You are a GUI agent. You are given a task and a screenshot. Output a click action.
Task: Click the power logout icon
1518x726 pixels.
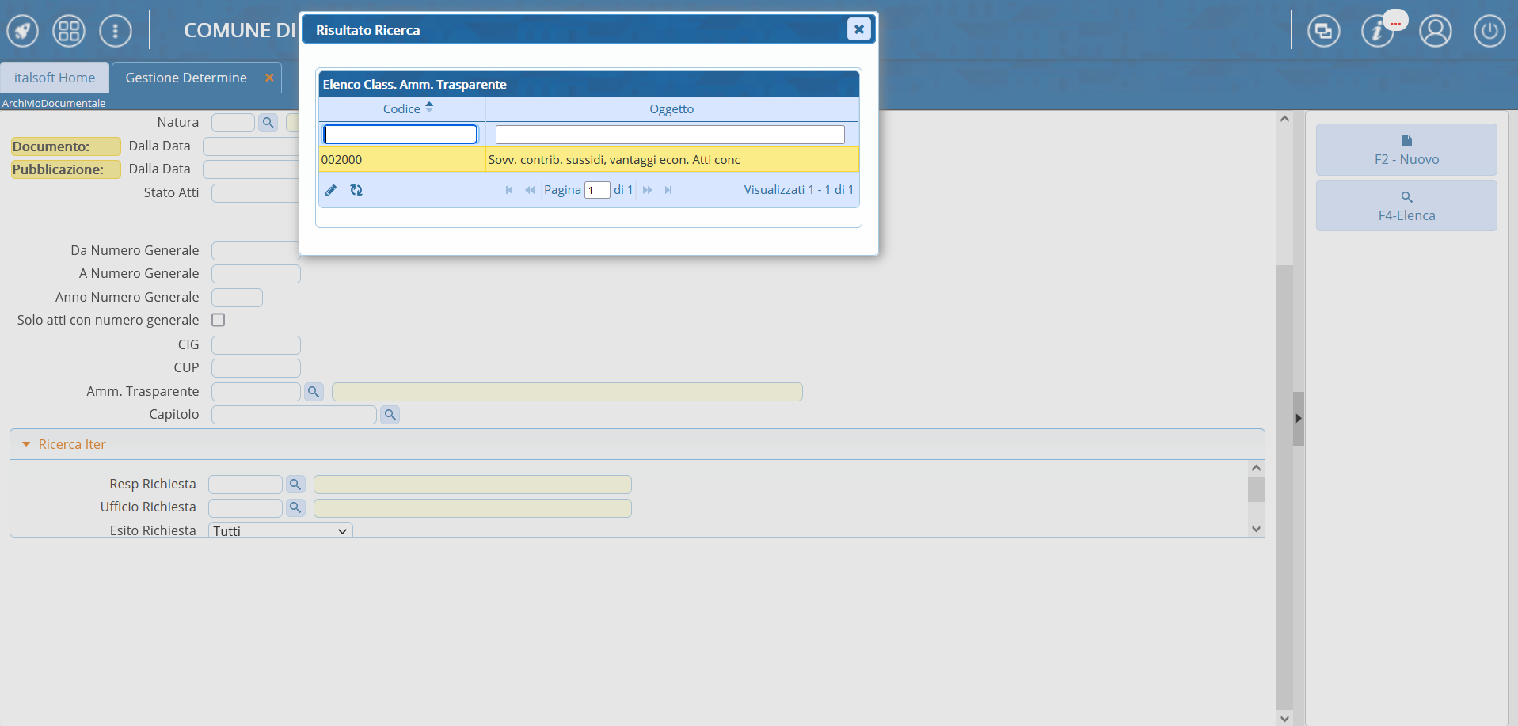1489,32
